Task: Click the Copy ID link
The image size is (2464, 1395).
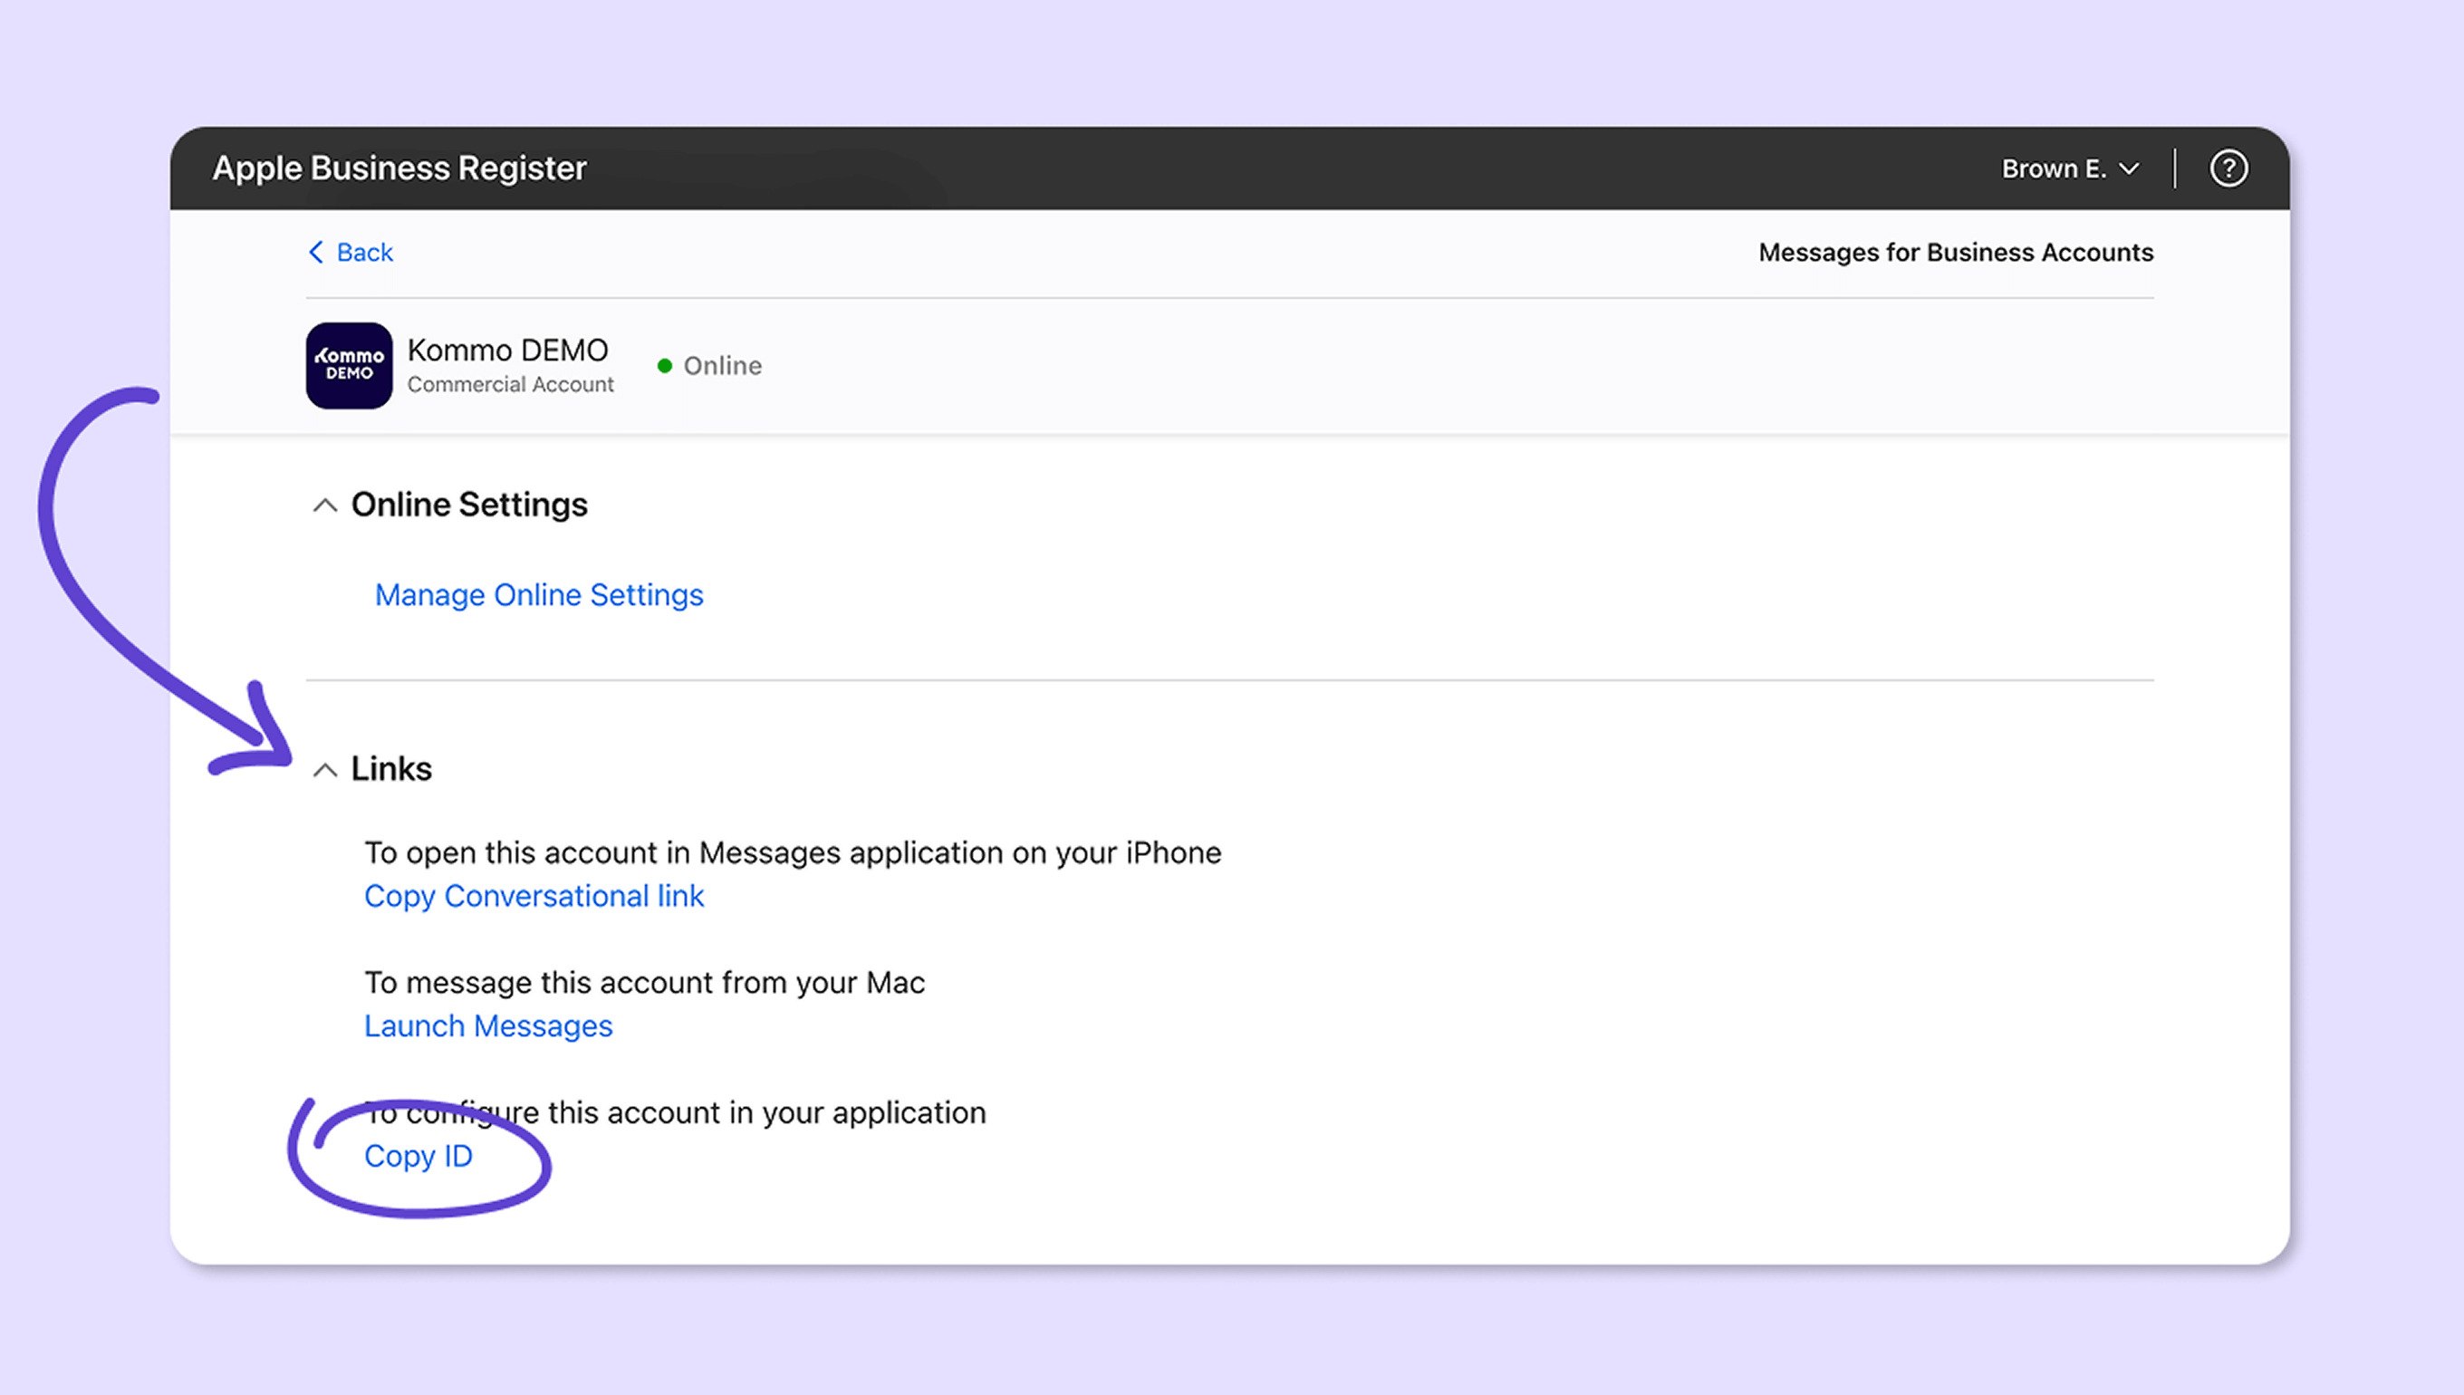Action: pos(418,1157)
